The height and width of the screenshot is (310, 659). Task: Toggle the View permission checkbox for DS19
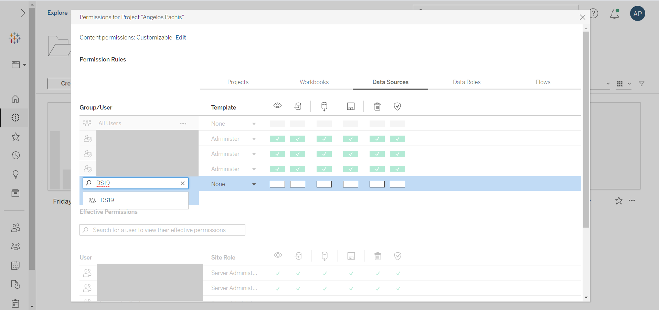point(277,184)
